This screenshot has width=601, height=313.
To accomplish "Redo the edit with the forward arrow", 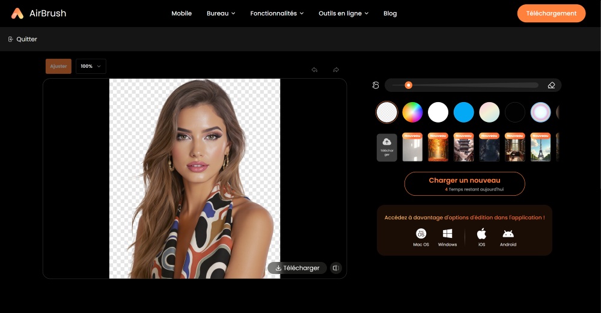I will pos(336,70).
